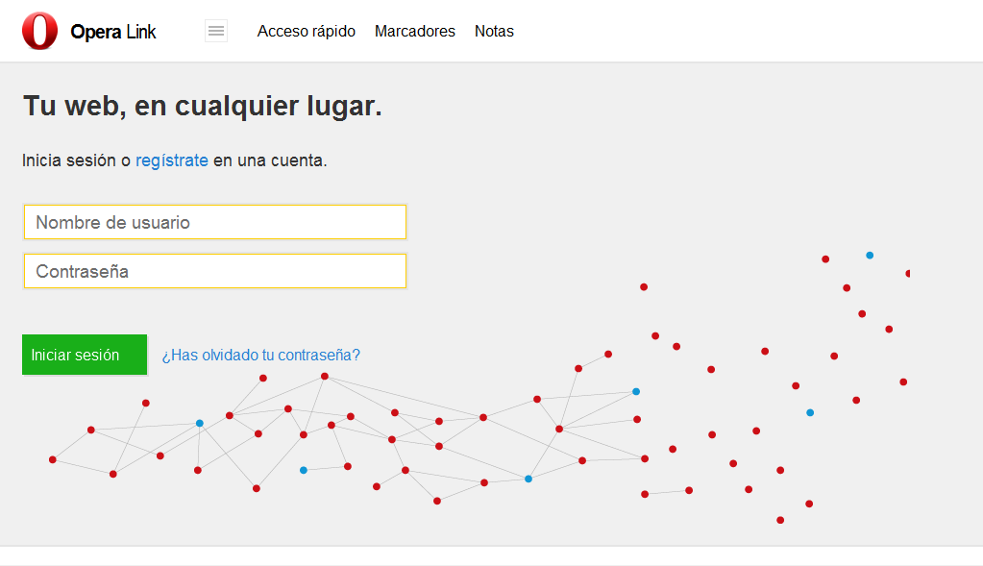This screenshot has width=983, height=566.
Task: Follow the regístrate link
Action: (172, 160)
